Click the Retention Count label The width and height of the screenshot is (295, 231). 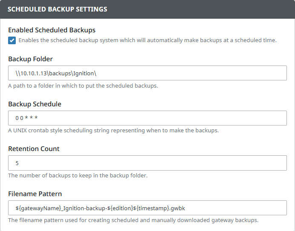(x=34, y=149)
